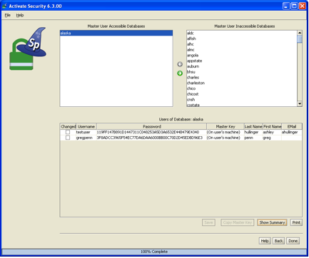
Task: Select appstate database entry
Action: click(242, 61)
